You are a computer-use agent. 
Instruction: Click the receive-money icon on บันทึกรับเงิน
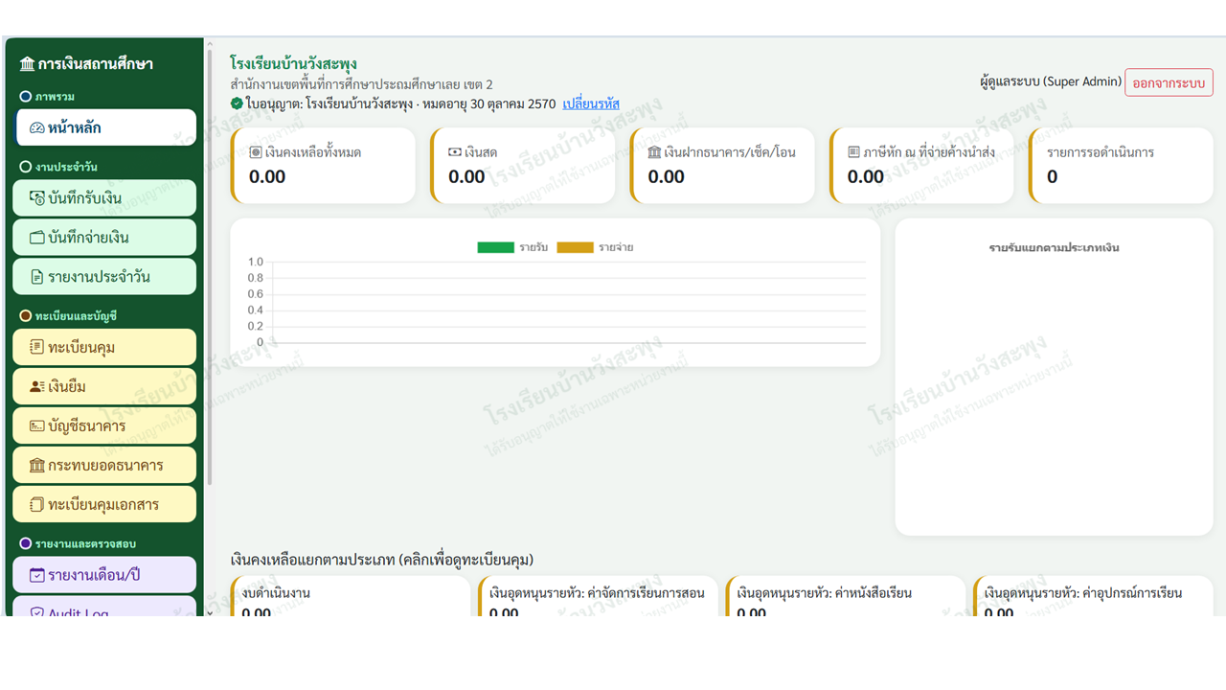point(36,198)
